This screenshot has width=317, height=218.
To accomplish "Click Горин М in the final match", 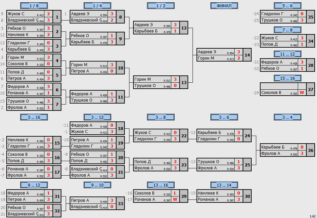I will pos(206,58).
